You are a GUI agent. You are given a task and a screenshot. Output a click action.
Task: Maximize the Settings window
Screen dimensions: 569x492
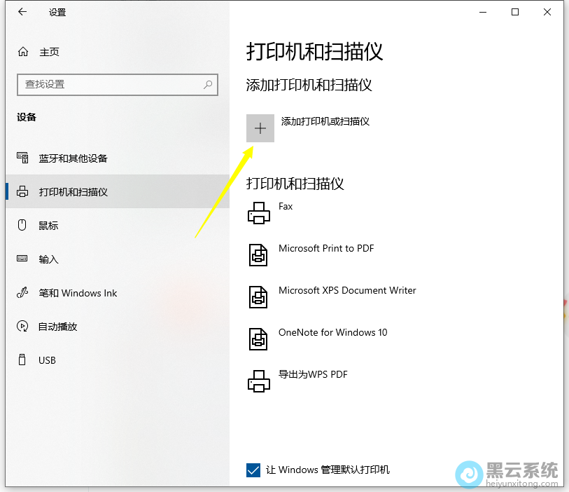pyautogui.click(x=515, y=12)
